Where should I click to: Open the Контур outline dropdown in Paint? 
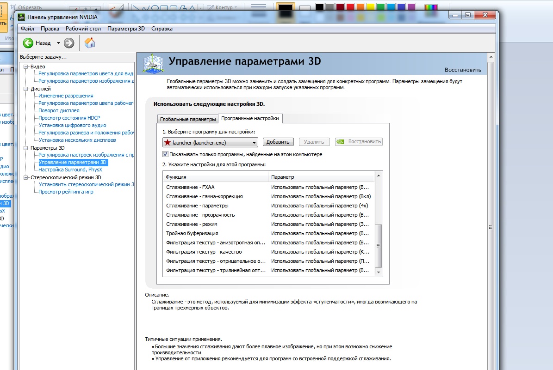pyautogui.click(x=222, y=7)
